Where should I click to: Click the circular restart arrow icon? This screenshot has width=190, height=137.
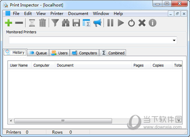pyautogui.click(x=131, y=23)
